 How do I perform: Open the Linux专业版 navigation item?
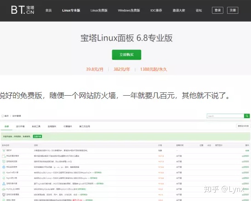(71, 11)
